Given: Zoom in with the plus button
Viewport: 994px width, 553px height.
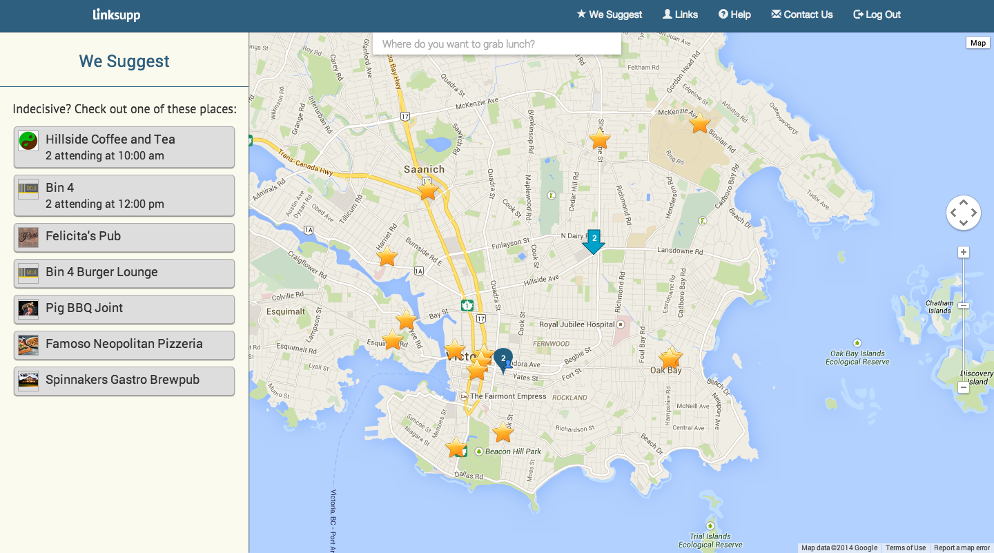Looking at the screenshot, I should [964, 252].
